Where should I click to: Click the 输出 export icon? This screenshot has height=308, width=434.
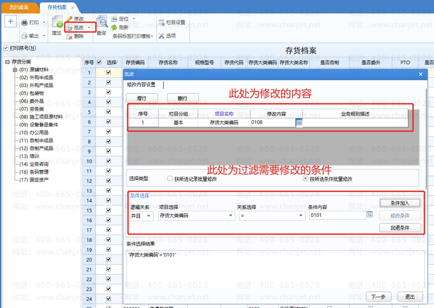[25, 36]
